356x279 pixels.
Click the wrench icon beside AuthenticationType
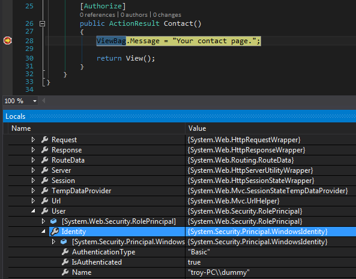(x=65, y=252)
